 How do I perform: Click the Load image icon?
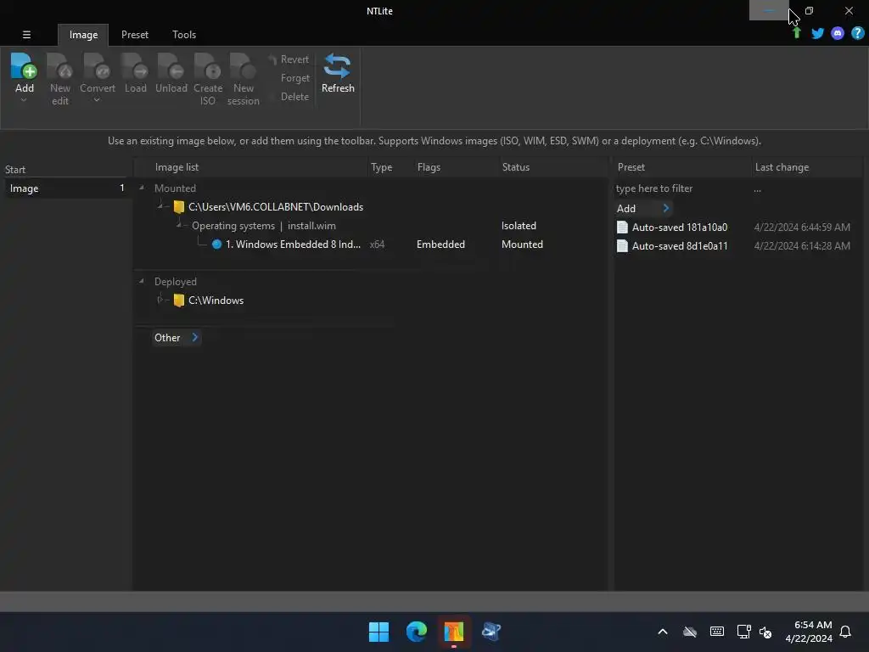click(135, 66)
